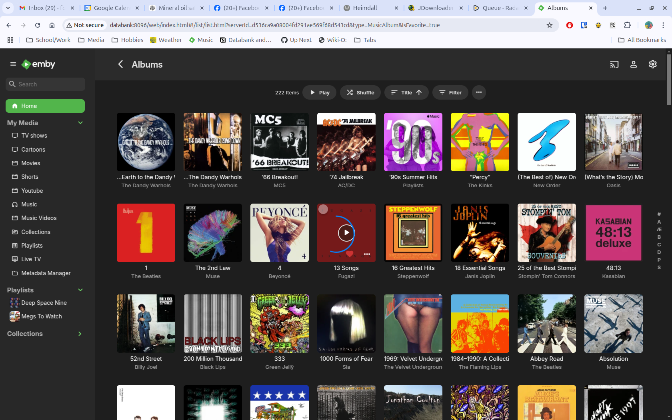This screenshot has width=672, height=420.
Task: Tick the selection circle on 13 Songs
Action: (323, 209)
